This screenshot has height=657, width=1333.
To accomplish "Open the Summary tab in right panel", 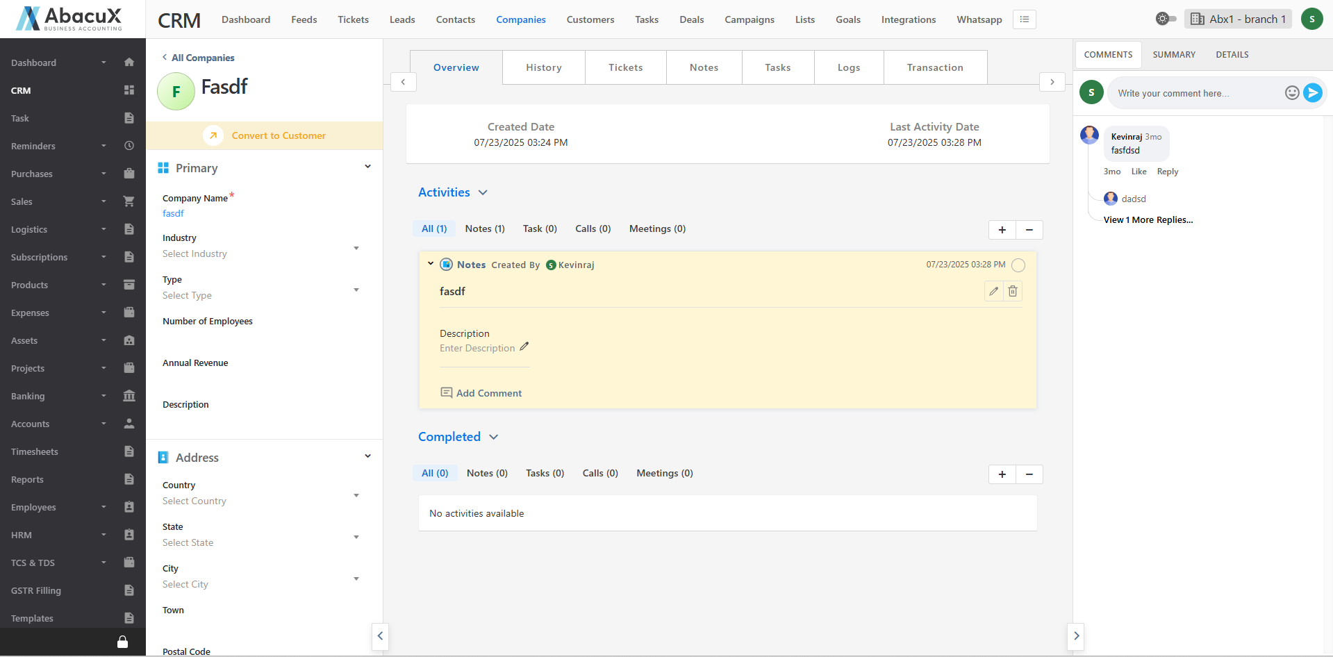I will coord(1173,55).
